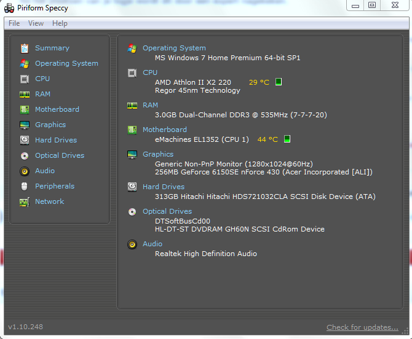Viewport: 412px width, 339px height.
Task: Click Operating System heading in summary panel
Action: [174, 48]
